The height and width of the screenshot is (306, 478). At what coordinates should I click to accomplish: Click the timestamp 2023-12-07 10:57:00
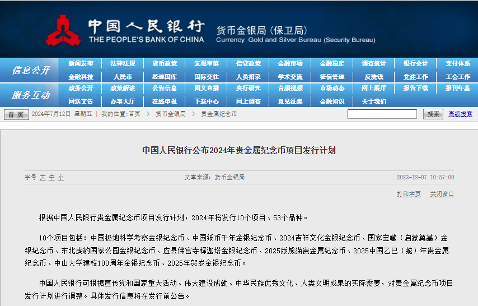(x=425, y=177)
